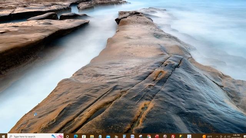This screenshot has height=138, width=246.
Task: Open the volume speaker tray icon
Action: tap(229, 136)
